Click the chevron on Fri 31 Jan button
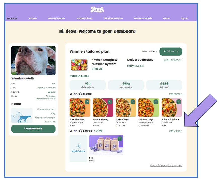The width and height of the screenshot is (222, 179). pyautogui.click(x=177, y=52)
